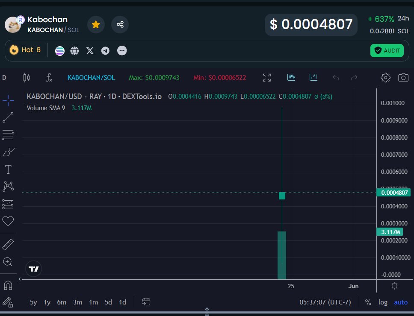Toggle auto scale mode
Screen dimensions: 414x316
click(401, 302)
